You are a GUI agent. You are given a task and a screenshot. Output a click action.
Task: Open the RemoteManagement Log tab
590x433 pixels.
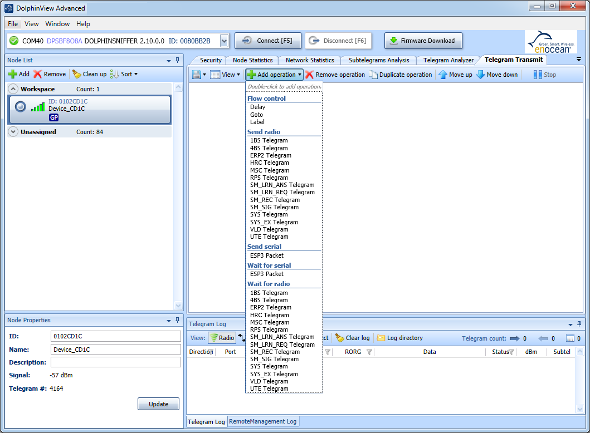[262, 421]
